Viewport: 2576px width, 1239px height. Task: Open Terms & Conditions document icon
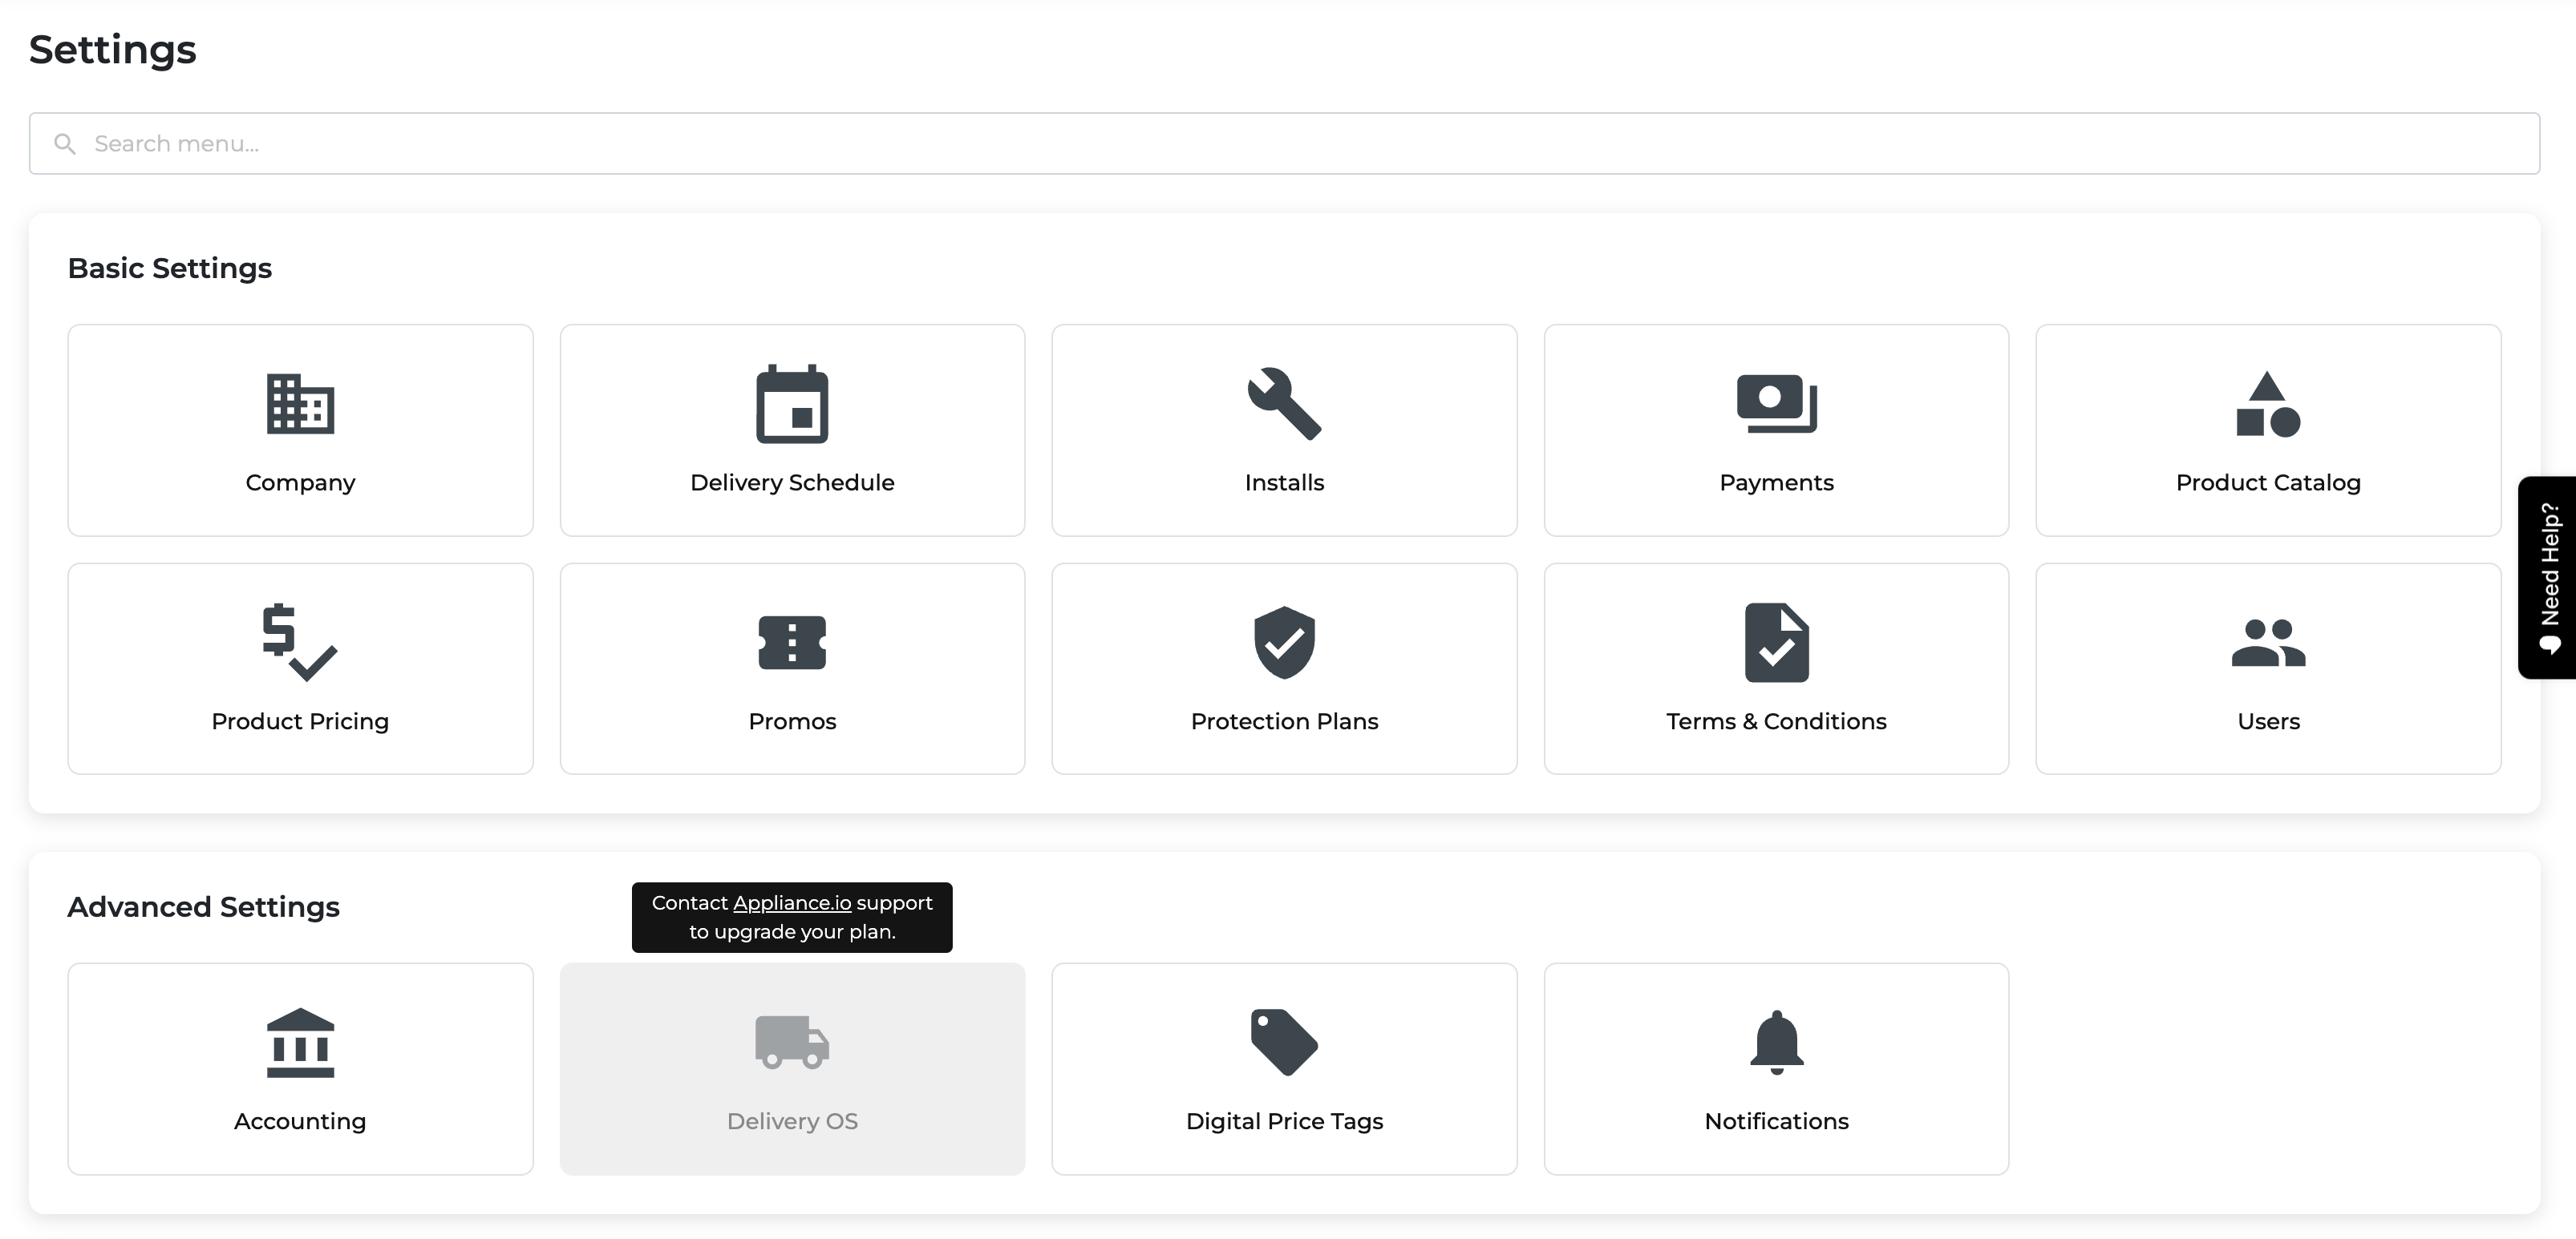(1776, 643)
